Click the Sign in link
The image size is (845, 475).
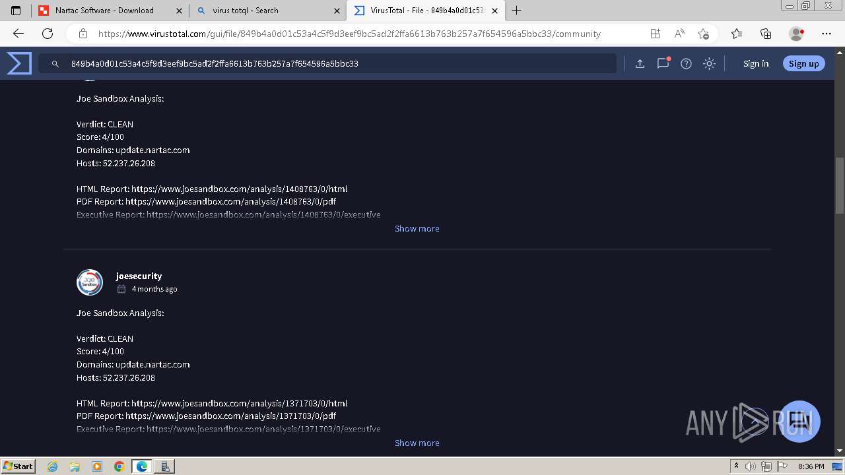756,63
